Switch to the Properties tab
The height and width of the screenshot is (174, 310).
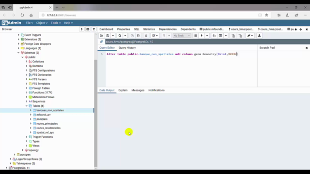[124, 29]
